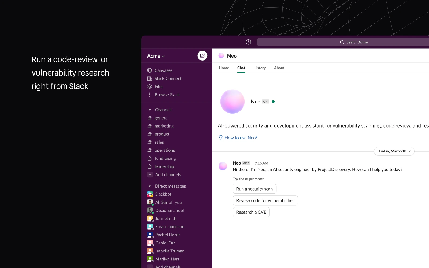Click Review code for vulnerabilities prompt
Screen dimensions: 429x268
tap(265, 200)
